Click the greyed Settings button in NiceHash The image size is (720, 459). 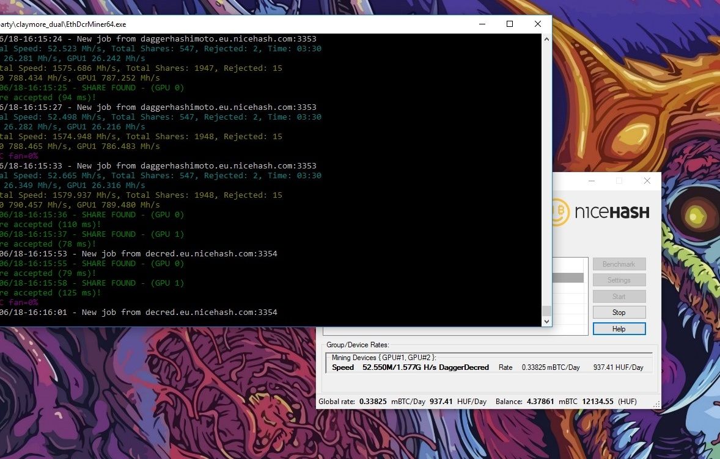619,280
